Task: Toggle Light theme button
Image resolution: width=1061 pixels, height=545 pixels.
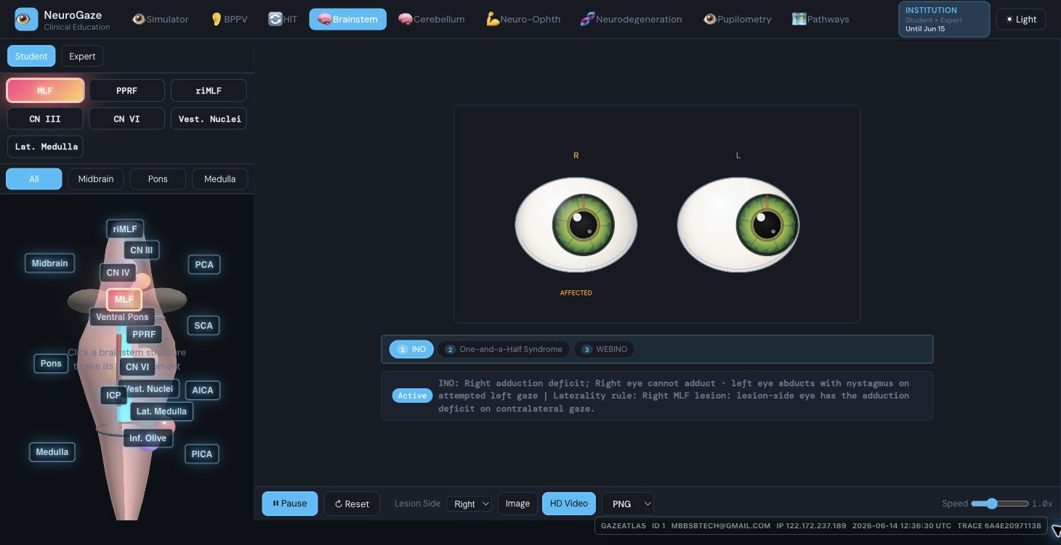Action: 1020,19
